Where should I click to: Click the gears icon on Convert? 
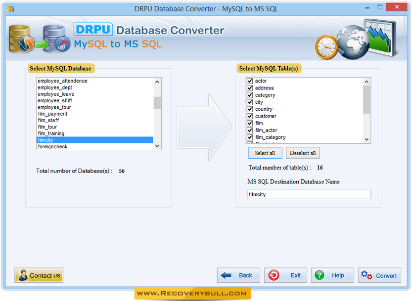(x=366, y=275)
